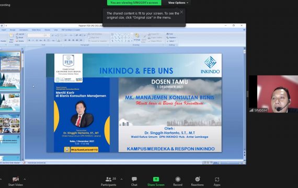
Task: Expand the video options arrow beside Start Video
Action: (x=25, y=179)
